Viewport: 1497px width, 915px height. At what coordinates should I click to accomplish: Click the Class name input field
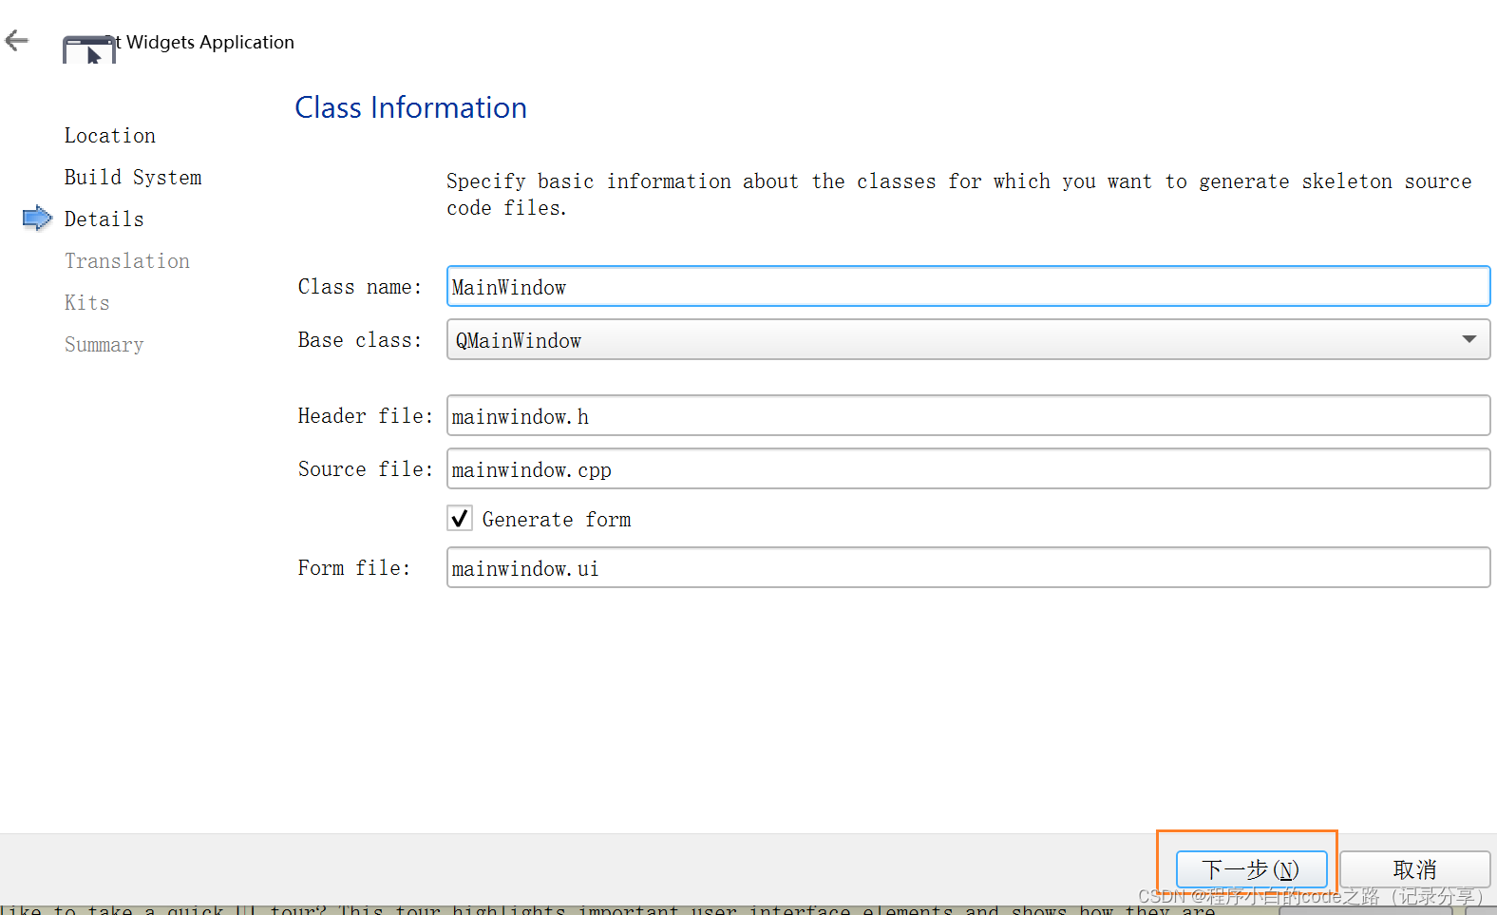point(968,287)
